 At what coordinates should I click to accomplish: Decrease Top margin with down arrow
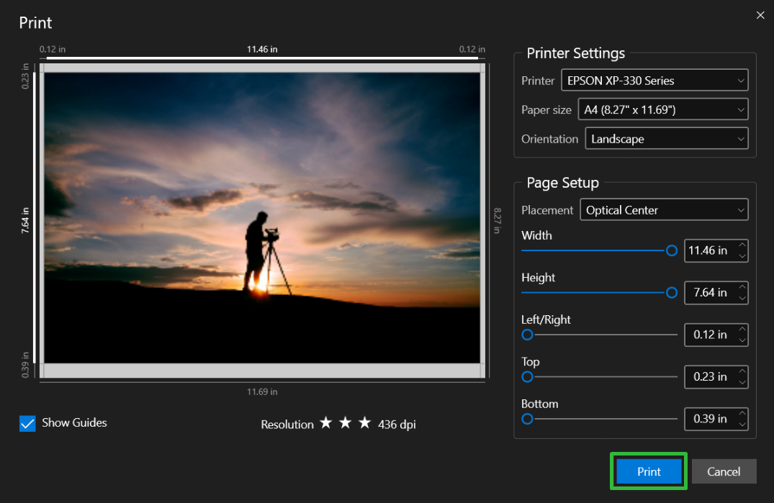(x=742, y=382)
